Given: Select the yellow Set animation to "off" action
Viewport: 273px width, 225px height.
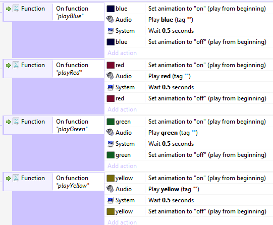Looking at the screenshot, I should pos(207,211).
